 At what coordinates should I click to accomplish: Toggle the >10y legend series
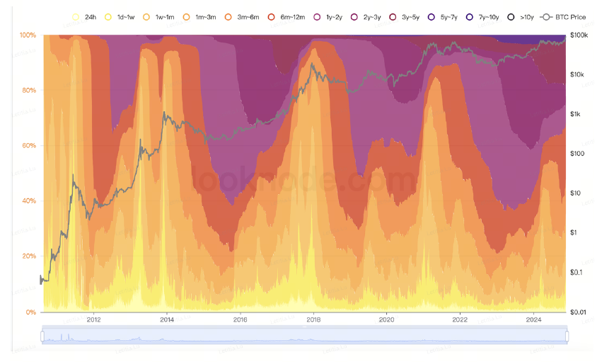pyautogui.click(x=511, y=16)
